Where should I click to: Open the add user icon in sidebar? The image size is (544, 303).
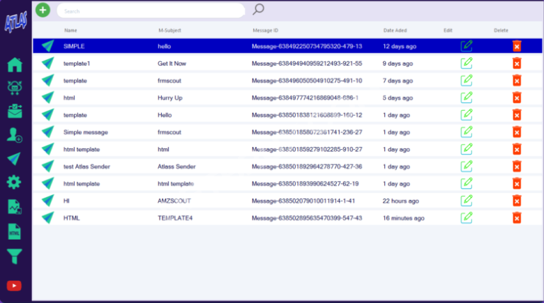15,135
